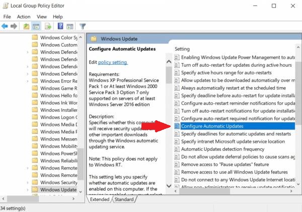Click the tree pane scroll-up arrow
302x212 pixels.
(81, 38)
